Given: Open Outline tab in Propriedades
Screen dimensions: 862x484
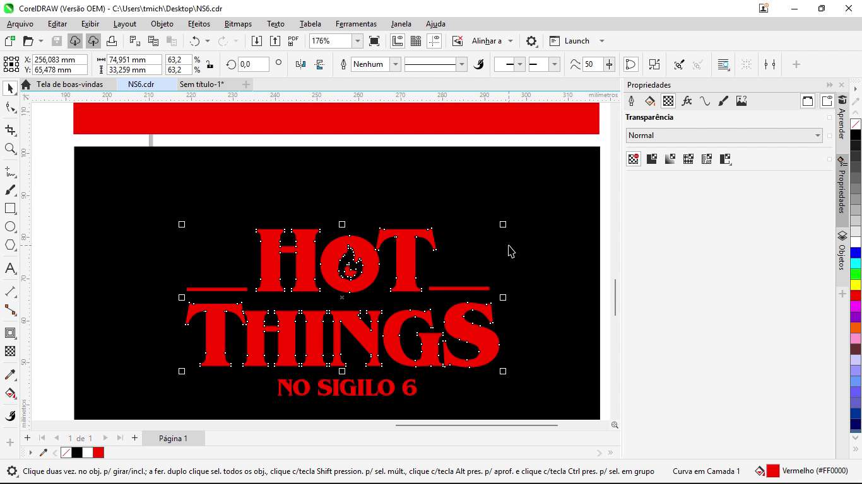Looking at the screenshot, I should [x=632, y=101].
